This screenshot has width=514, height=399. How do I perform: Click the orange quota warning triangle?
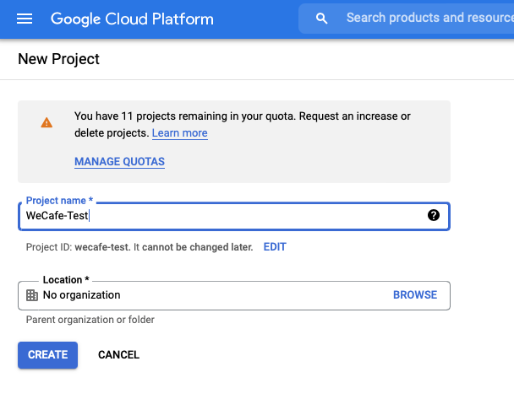[x=46, y=122]
